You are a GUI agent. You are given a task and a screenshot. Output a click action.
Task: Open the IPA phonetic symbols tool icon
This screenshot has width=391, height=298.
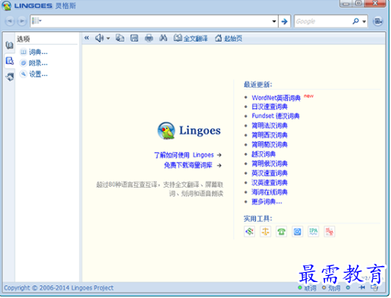313,231
